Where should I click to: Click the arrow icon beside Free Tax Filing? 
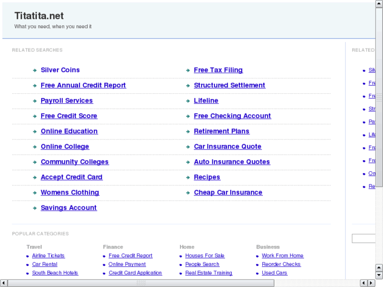(188, 70)
